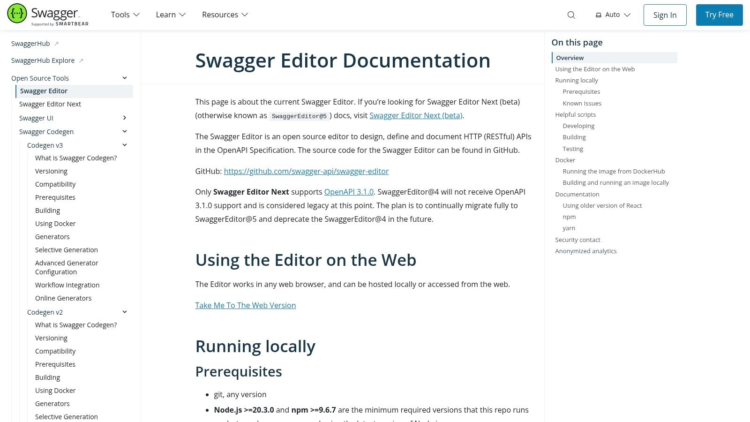
Task: Open the OpenAPI 3.1.0 link
Action: coord(349,192)
